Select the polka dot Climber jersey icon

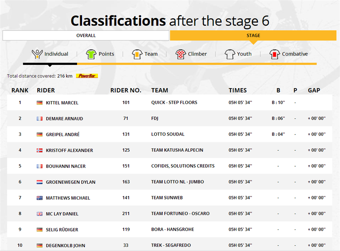pos(181,54)
